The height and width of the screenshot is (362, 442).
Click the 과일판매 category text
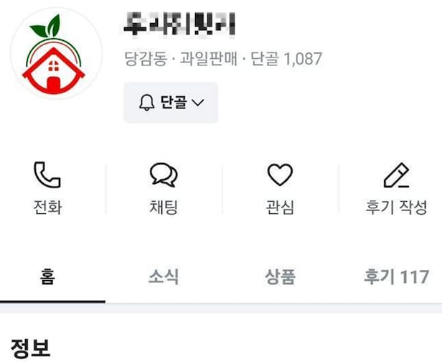click(208, 59)
